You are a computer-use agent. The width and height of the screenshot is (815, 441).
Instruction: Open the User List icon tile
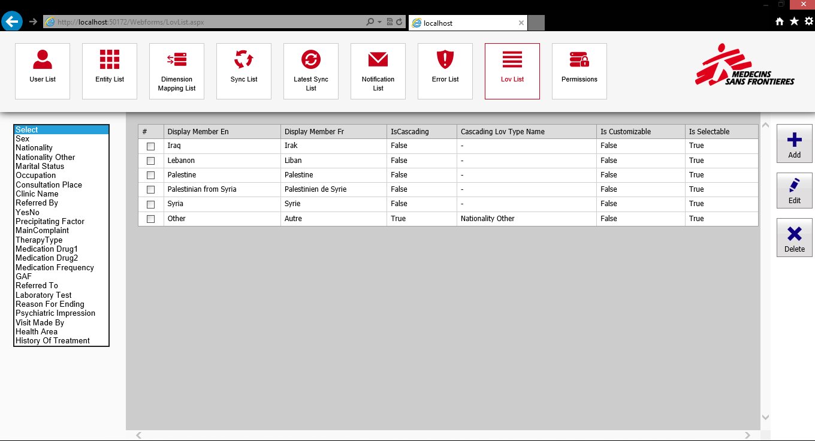pyautogui.click(x=43, y=71)
